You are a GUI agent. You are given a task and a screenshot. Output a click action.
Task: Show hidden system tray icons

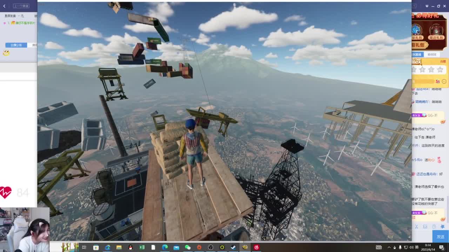click(x=389, y=247)
